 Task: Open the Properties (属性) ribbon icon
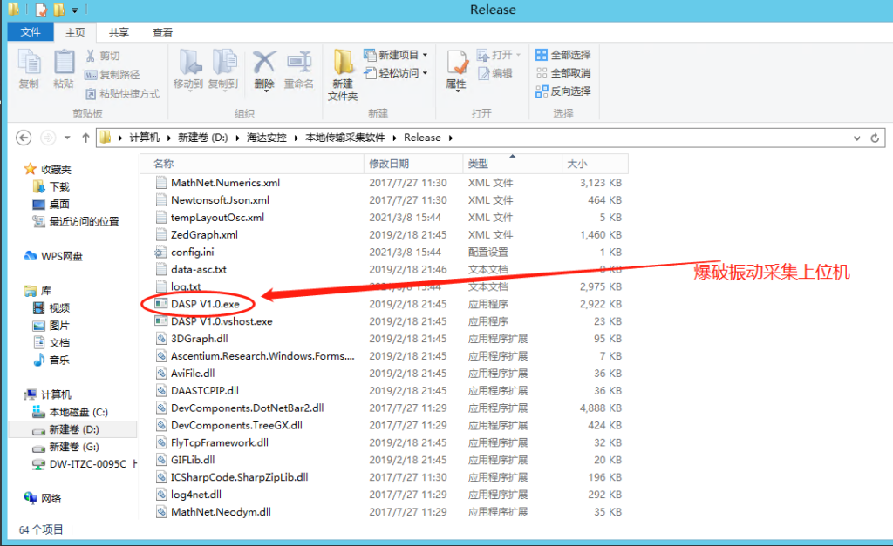[x=456, y=70]
